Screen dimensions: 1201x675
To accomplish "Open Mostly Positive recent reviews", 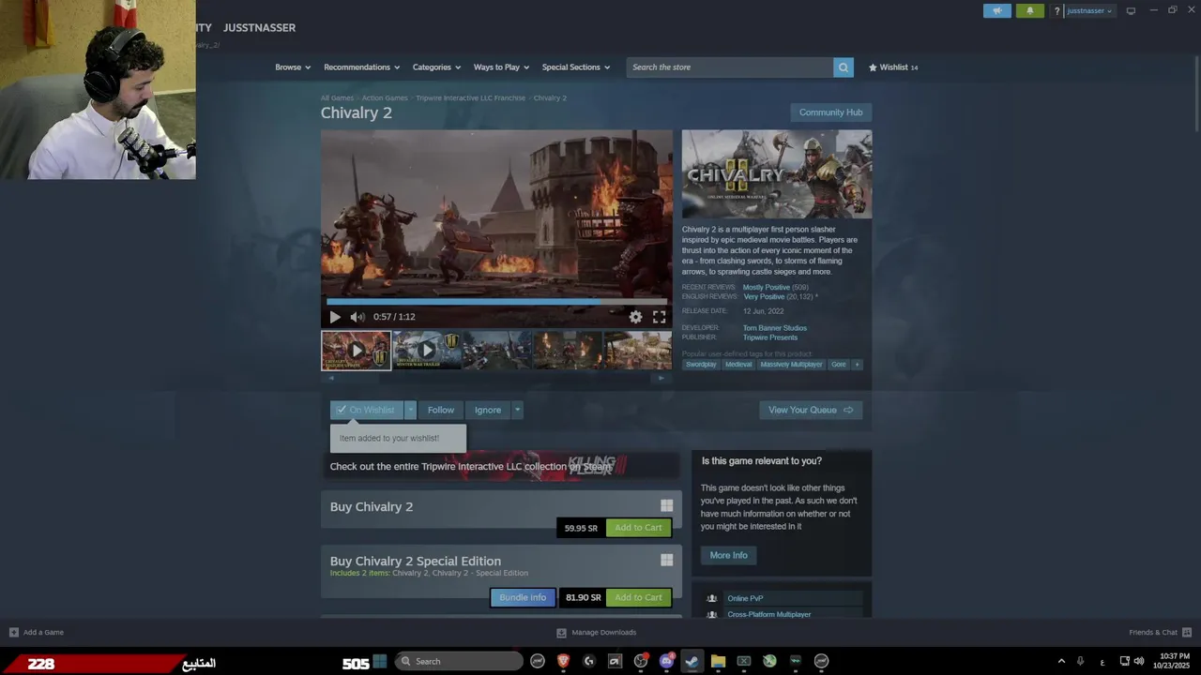I will (x=767, y=288).
